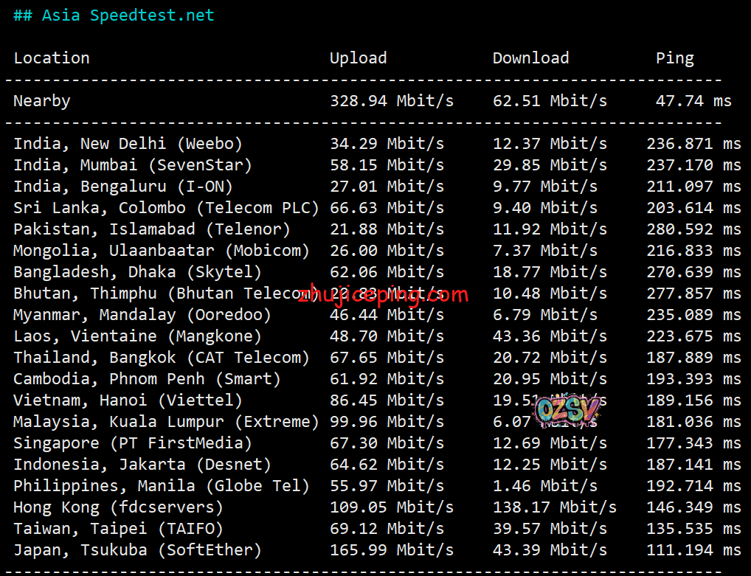Click Hong Kong download value 138.17 Mbit/s

click(x=554, y=507)
